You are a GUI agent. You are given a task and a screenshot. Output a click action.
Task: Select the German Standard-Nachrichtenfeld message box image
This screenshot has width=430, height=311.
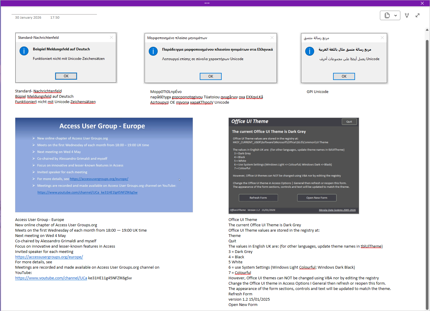[x=66, y=58]
